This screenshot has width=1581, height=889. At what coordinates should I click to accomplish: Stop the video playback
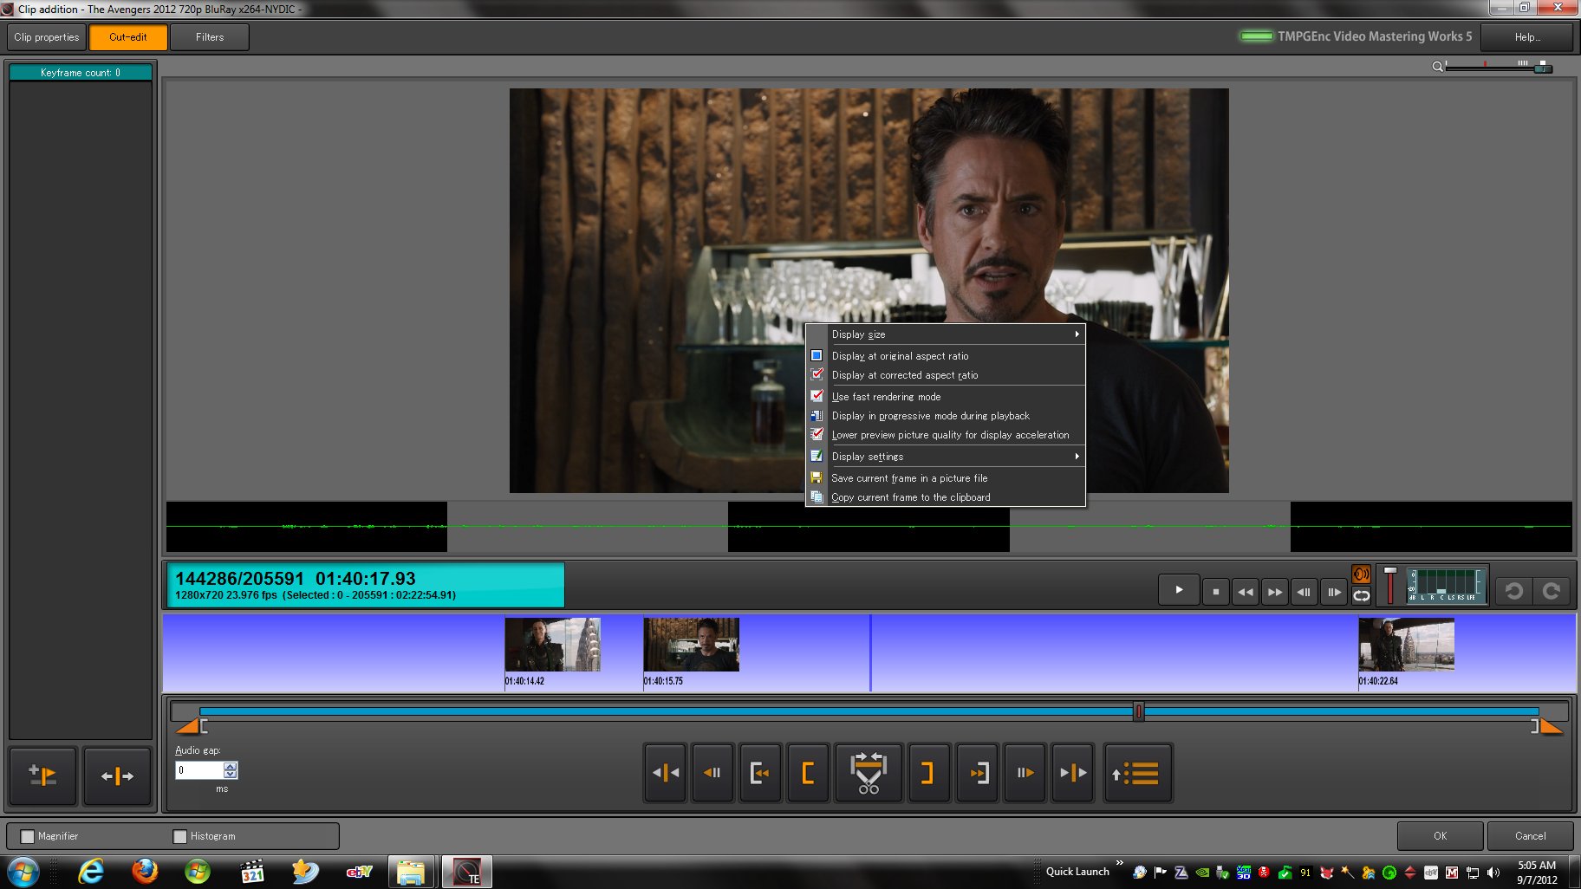(1216, 592)
